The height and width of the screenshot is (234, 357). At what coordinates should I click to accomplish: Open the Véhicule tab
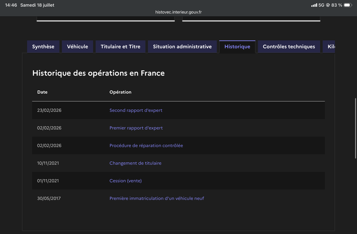click(x=77, y=47)
